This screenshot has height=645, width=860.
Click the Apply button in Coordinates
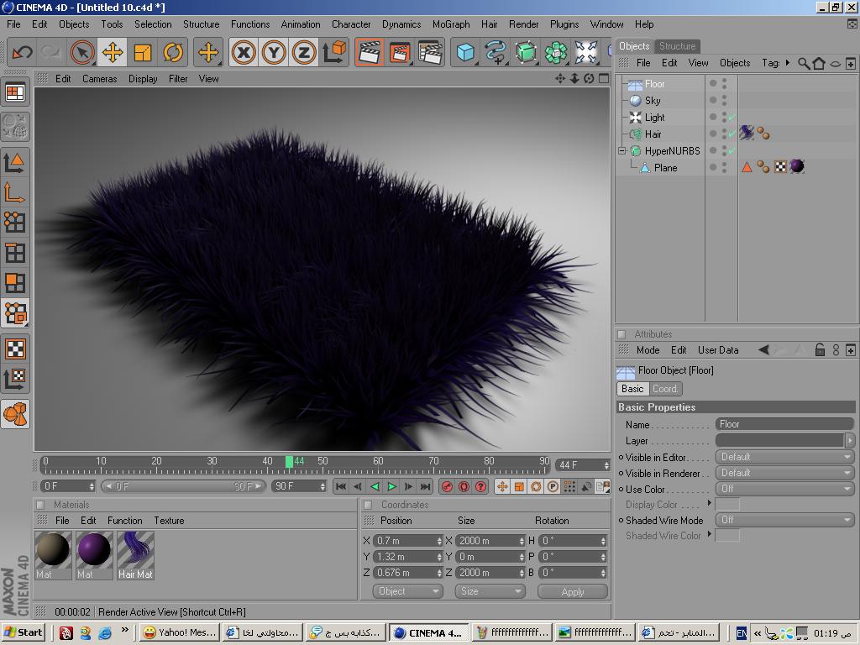(573, 592)
